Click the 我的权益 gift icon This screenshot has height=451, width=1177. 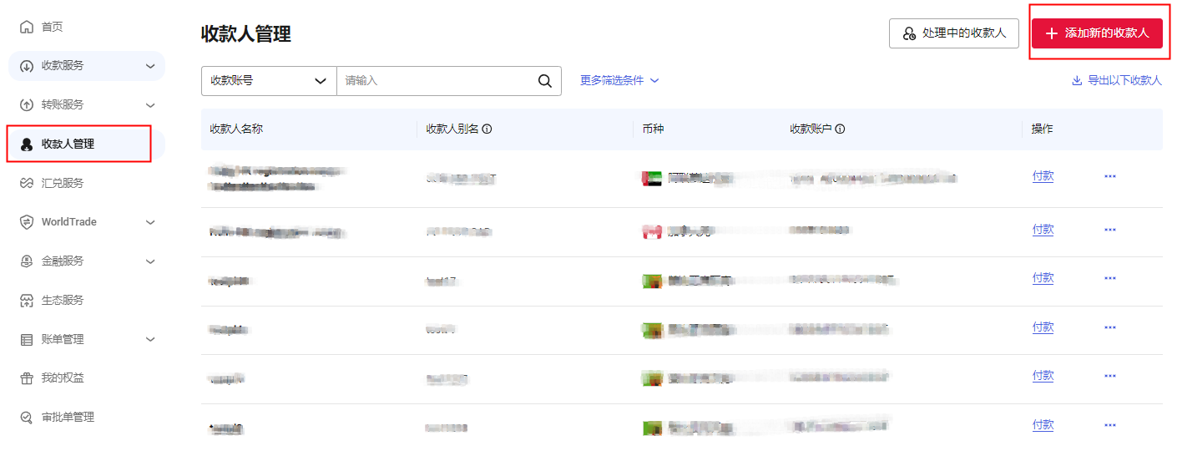click(x=27, y=378)
